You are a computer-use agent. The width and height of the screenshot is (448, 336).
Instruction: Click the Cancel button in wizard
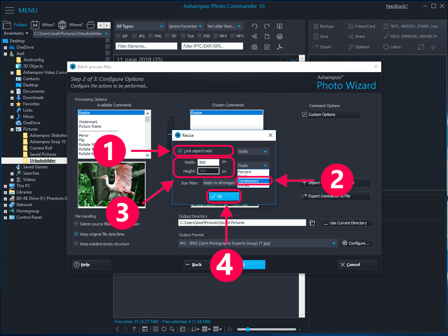click(x=357, y=265)
